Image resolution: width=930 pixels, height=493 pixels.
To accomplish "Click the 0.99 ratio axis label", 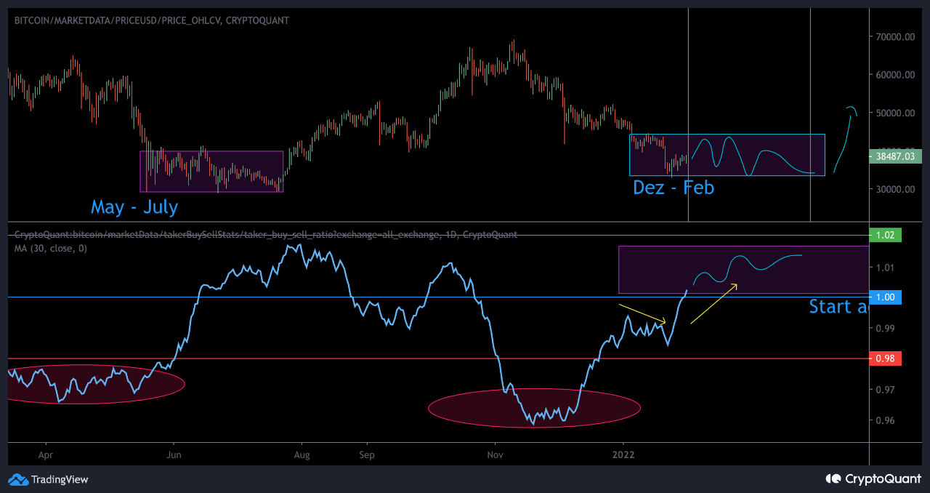I will coord(884,329).
